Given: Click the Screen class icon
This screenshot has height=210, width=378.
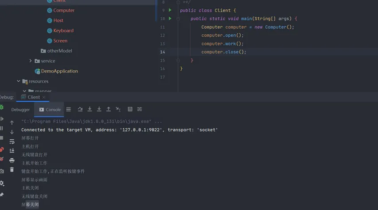Looking at the screenshot, I should coord(50,41).
